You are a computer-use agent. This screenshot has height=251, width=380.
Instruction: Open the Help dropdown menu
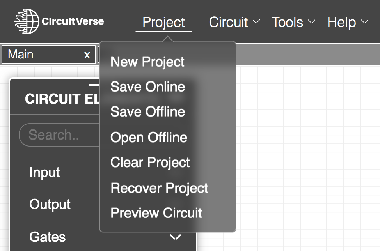pyautogui.click(x=348, y=22)
